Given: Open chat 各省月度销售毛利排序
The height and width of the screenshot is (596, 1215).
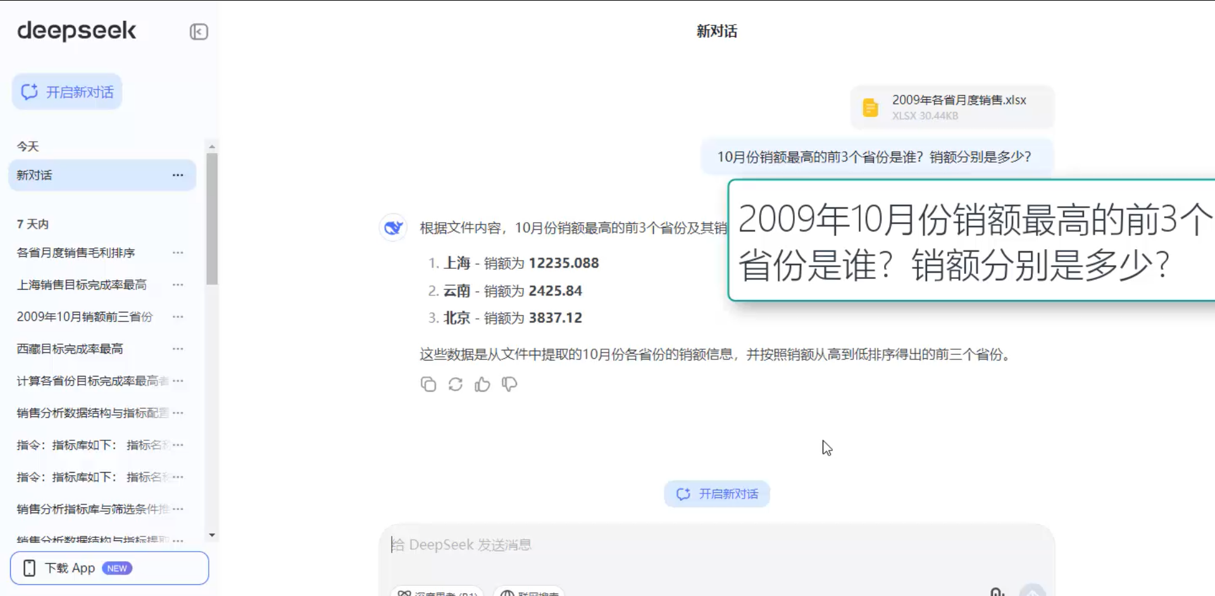Looking at the screenshot, I should pos(76,252).
